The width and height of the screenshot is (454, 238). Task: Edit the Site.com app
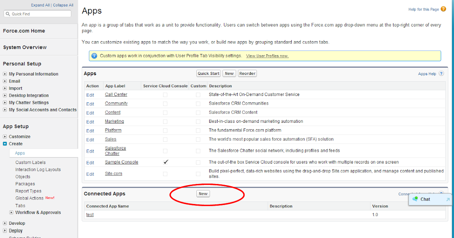coord(90,174)
